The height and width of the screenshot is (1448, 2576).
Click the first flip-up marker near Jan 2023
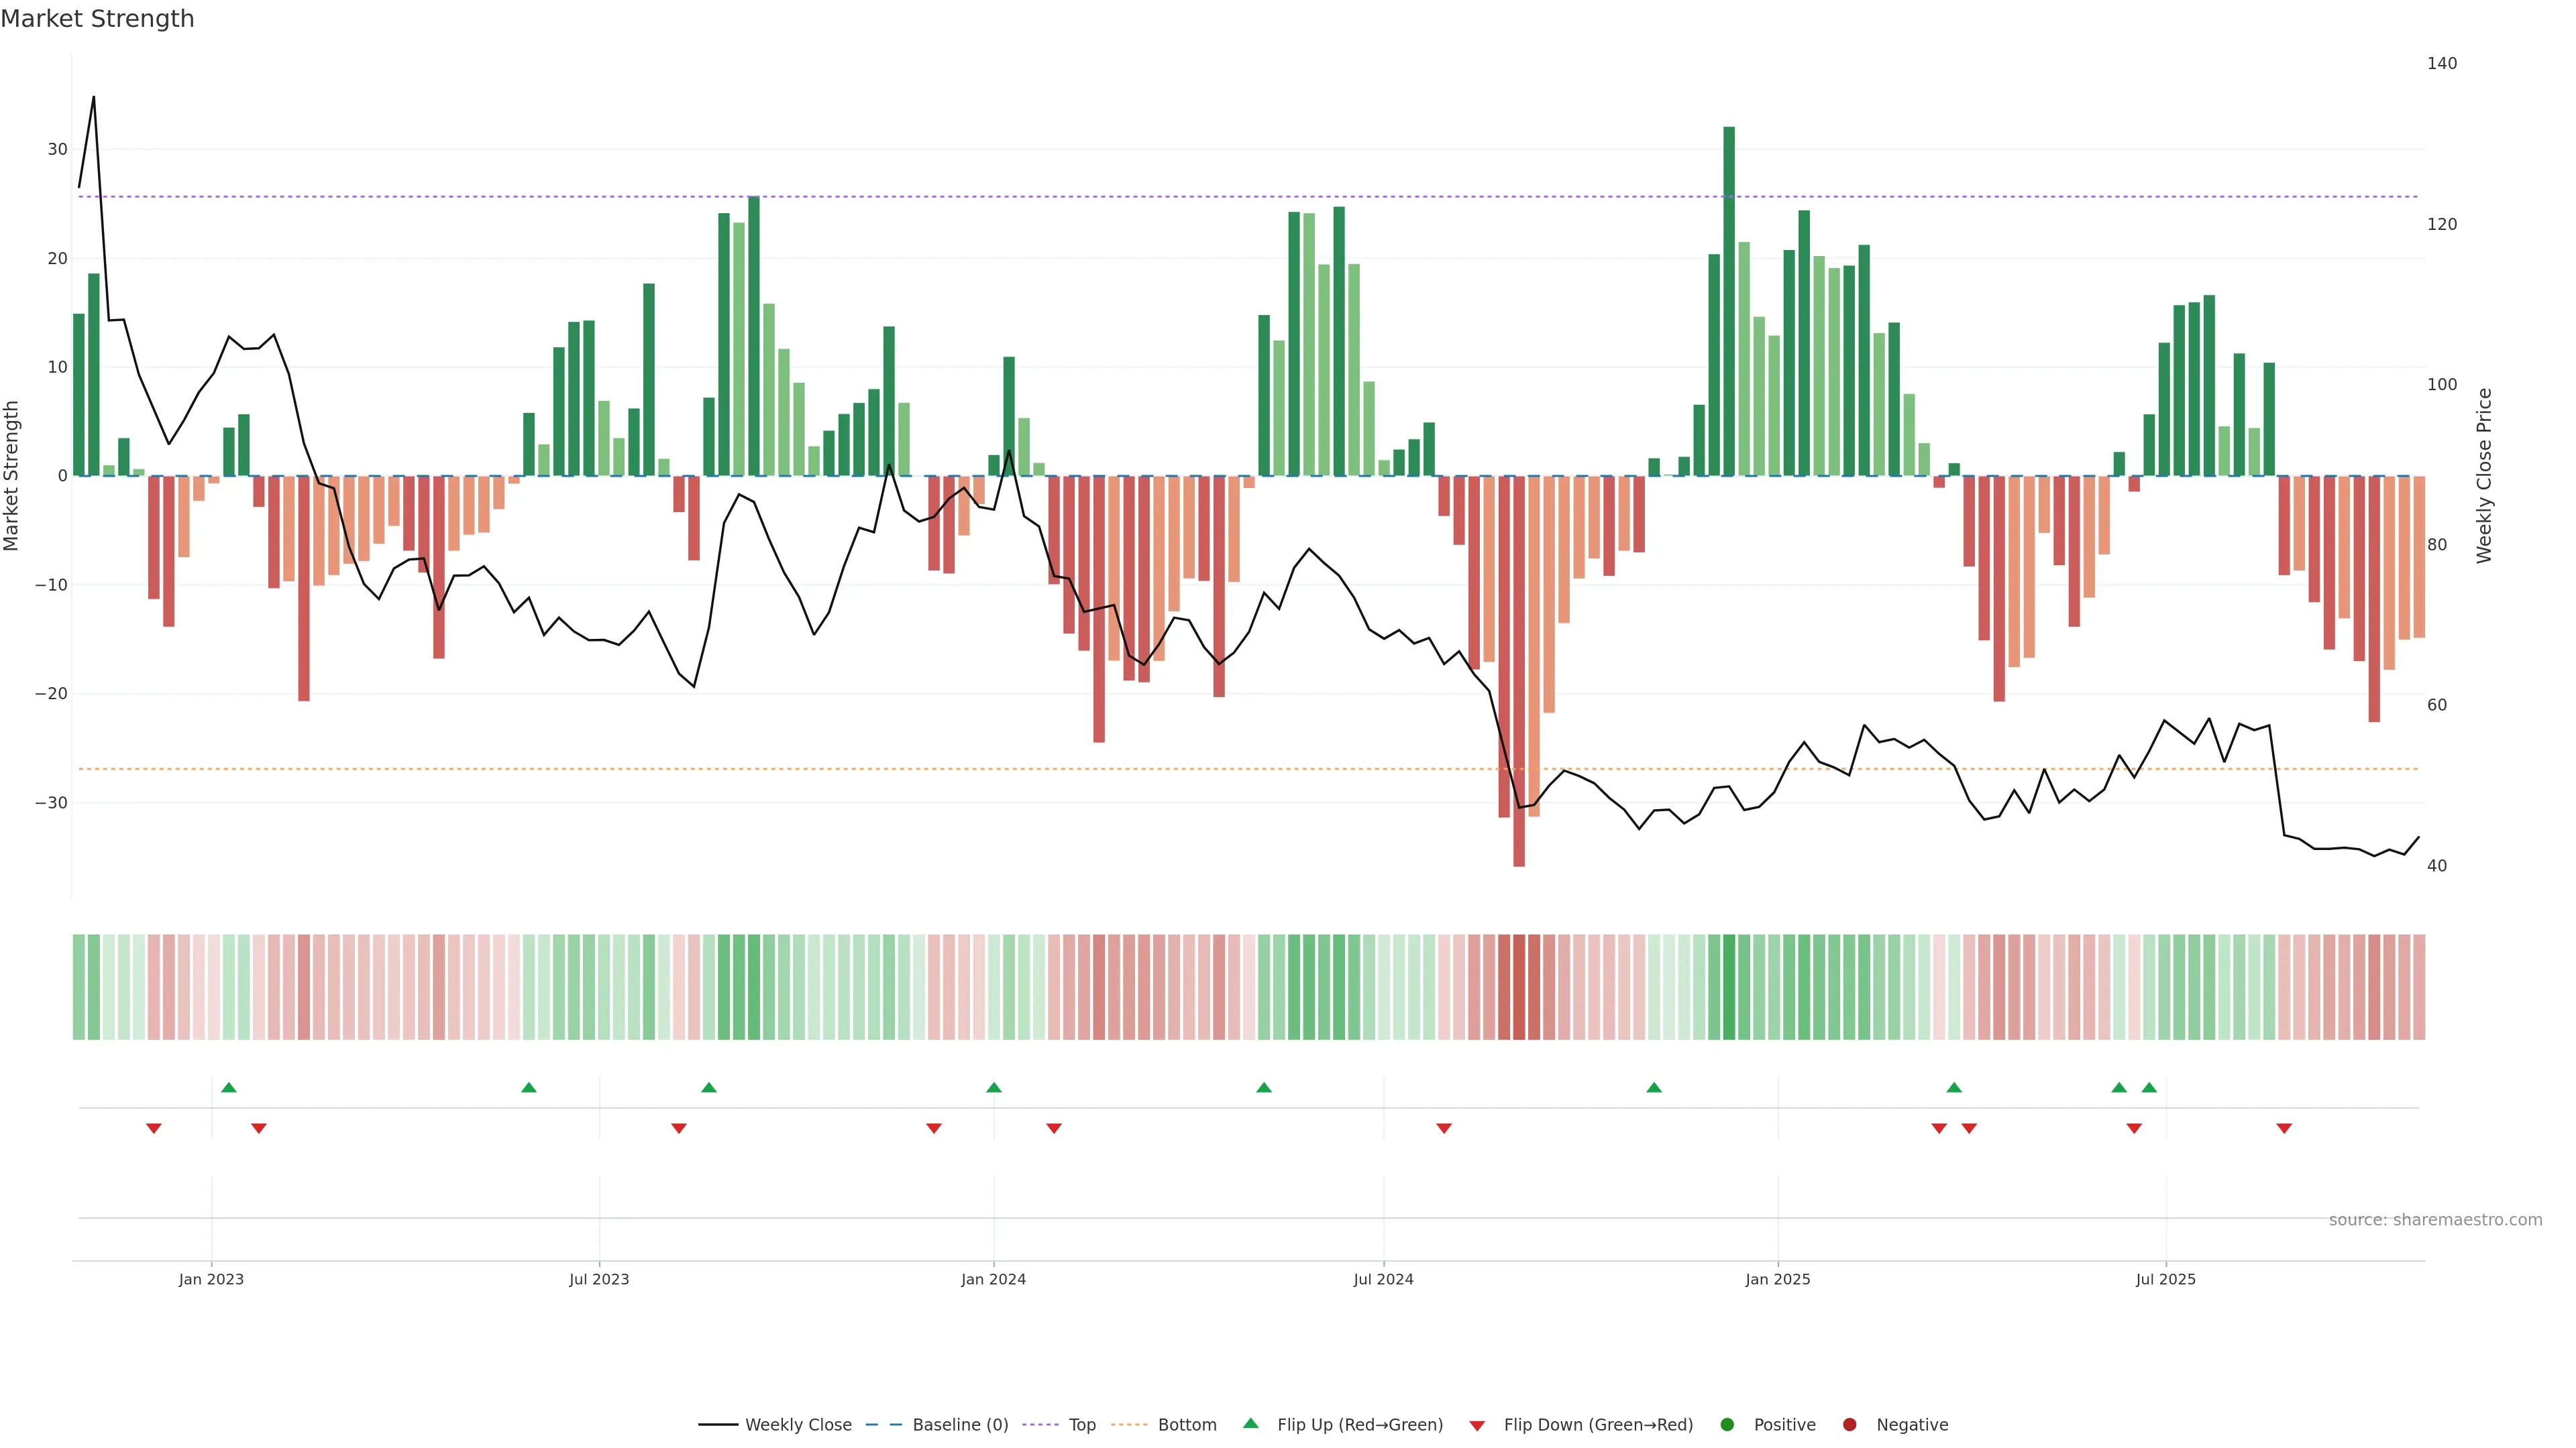coord(229,1087)
